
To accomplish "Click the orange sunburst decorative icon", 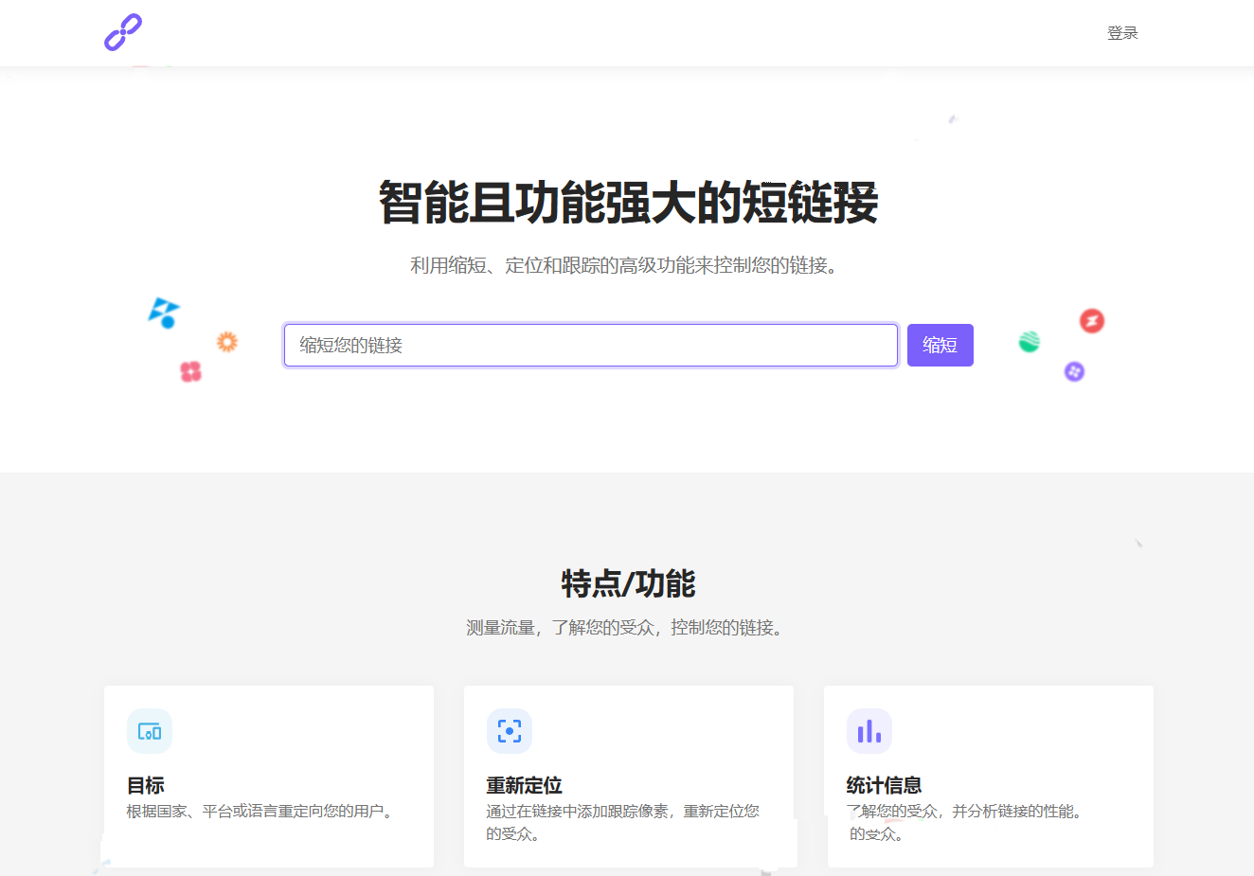I will pos(226,342).
